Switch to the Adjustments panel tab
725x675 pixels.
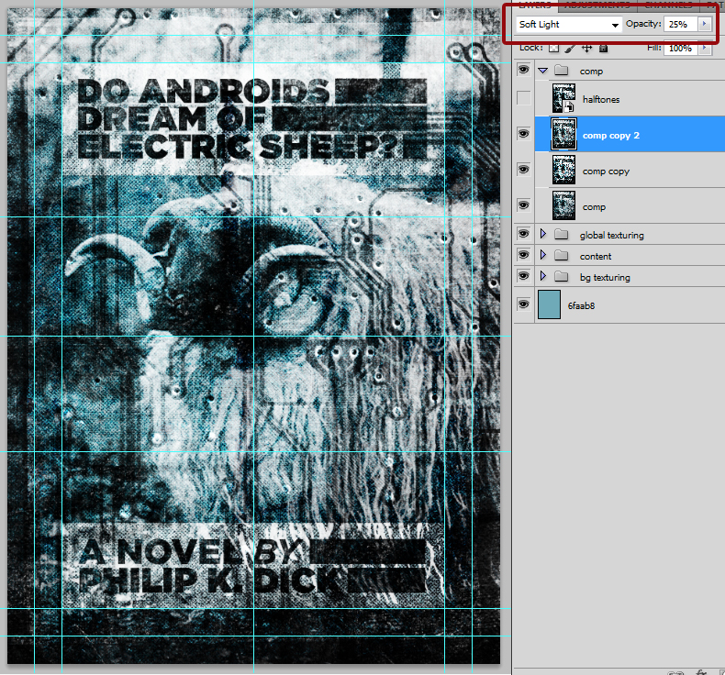[597, 6]
